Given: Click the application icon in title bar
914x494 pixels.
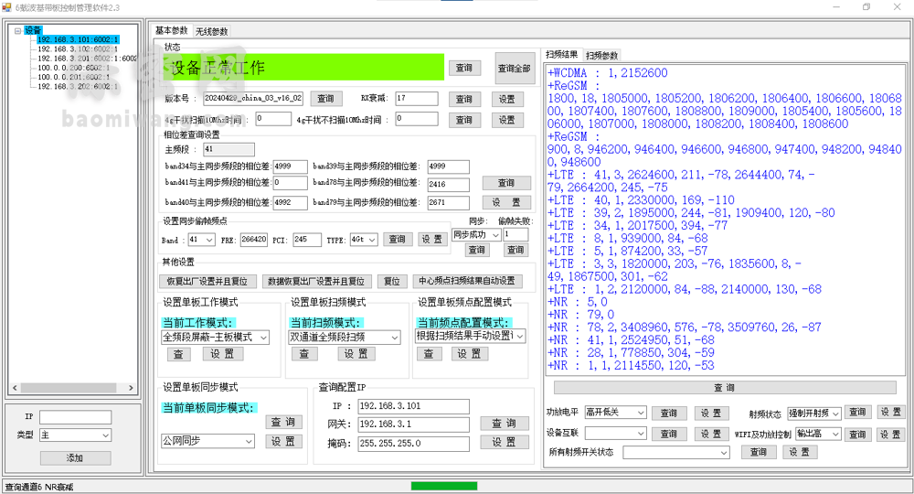Looking at the screenshot, I should click(7, 7).
